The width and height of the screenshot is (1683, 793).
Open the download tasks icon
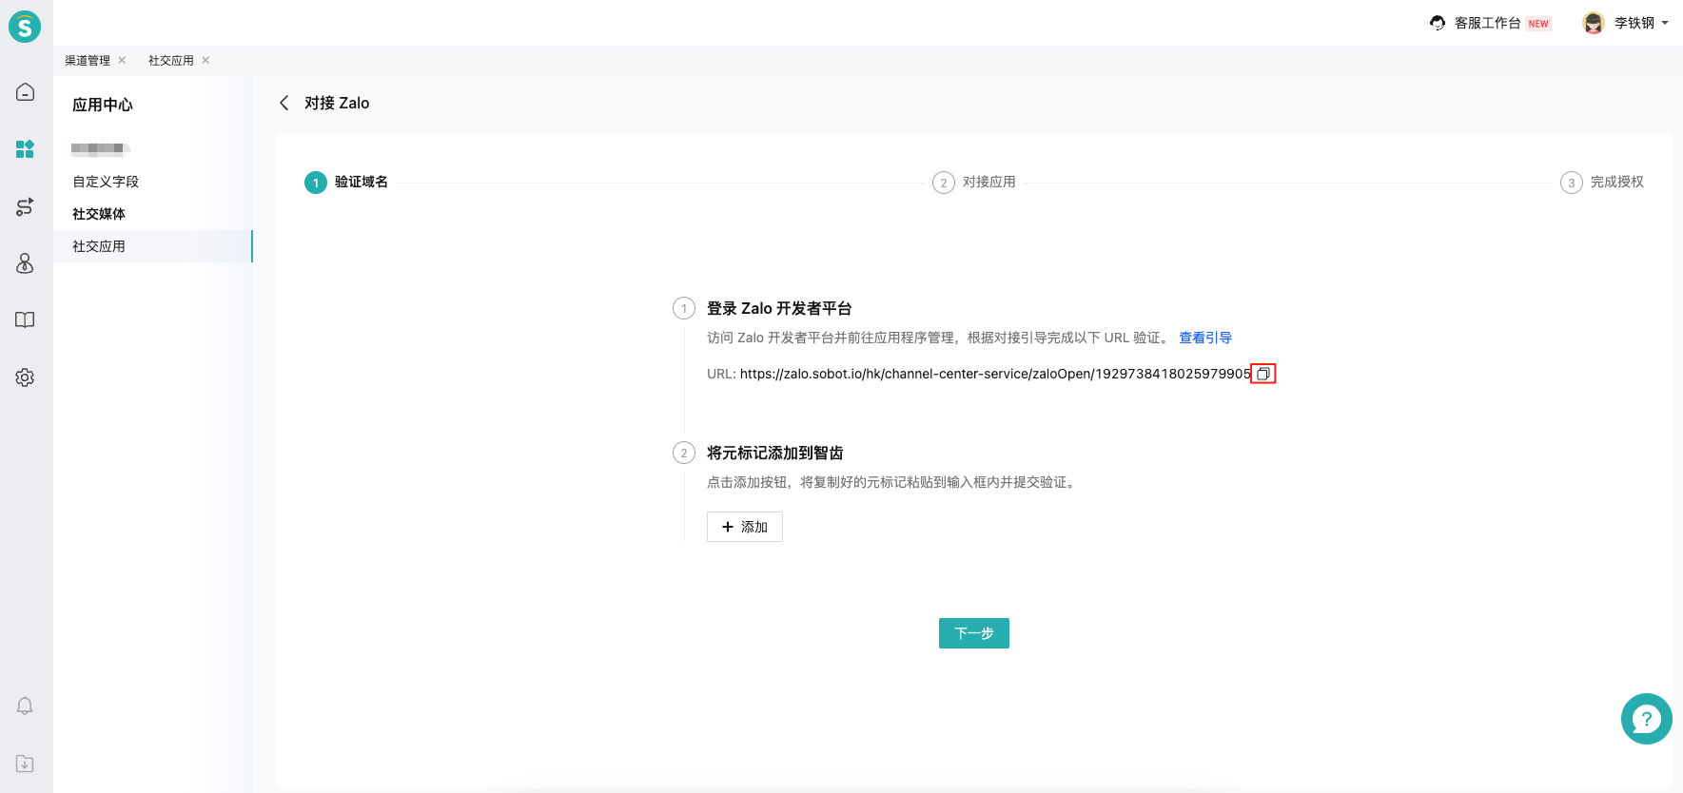tap(26, 764)
